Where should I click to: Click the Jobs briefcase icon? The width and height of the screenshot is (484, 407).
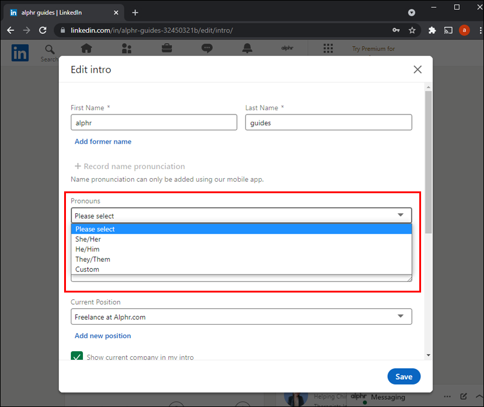(166, 48)
